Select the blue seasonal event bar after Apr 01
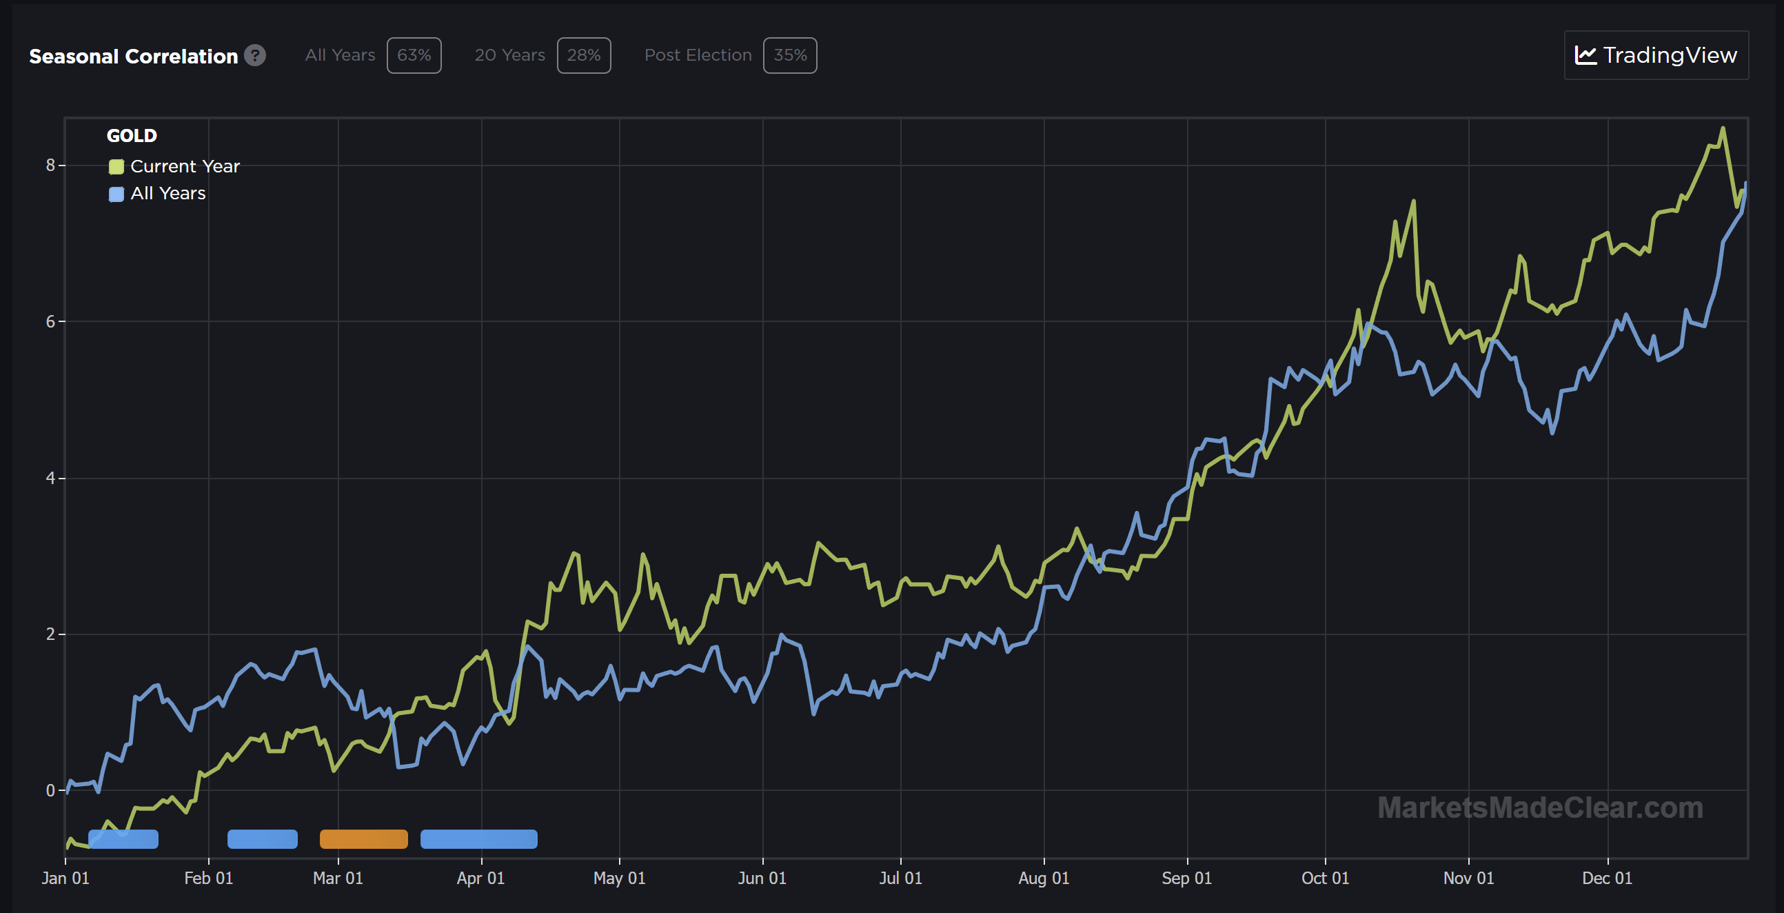Image resolution: width=1784 pixels, height=913 pixels. coord(478,839)
